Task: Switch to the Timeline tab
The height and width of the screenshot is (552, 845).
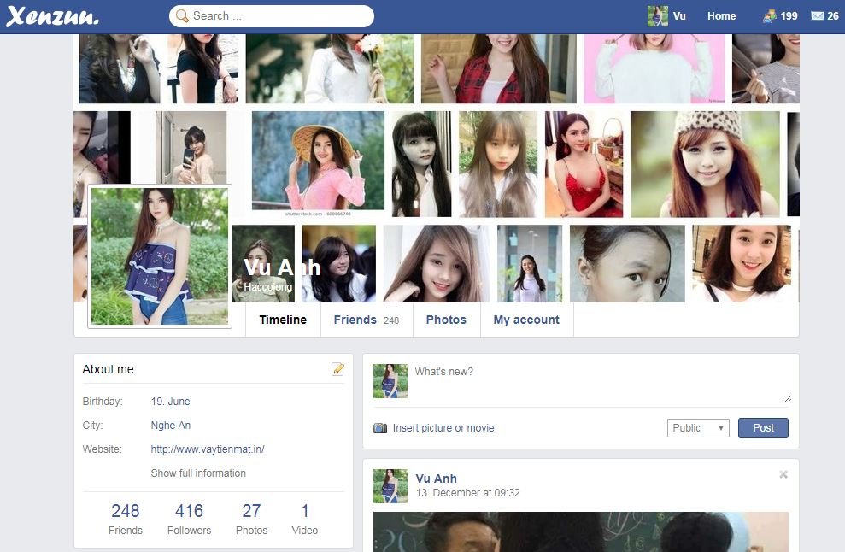Action: click(283, 320)
